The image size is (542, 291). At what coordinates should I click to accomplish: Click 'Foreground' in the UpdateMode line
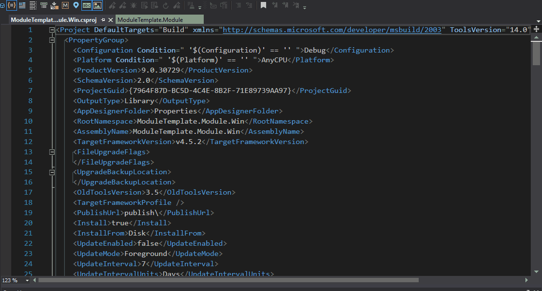146,254
